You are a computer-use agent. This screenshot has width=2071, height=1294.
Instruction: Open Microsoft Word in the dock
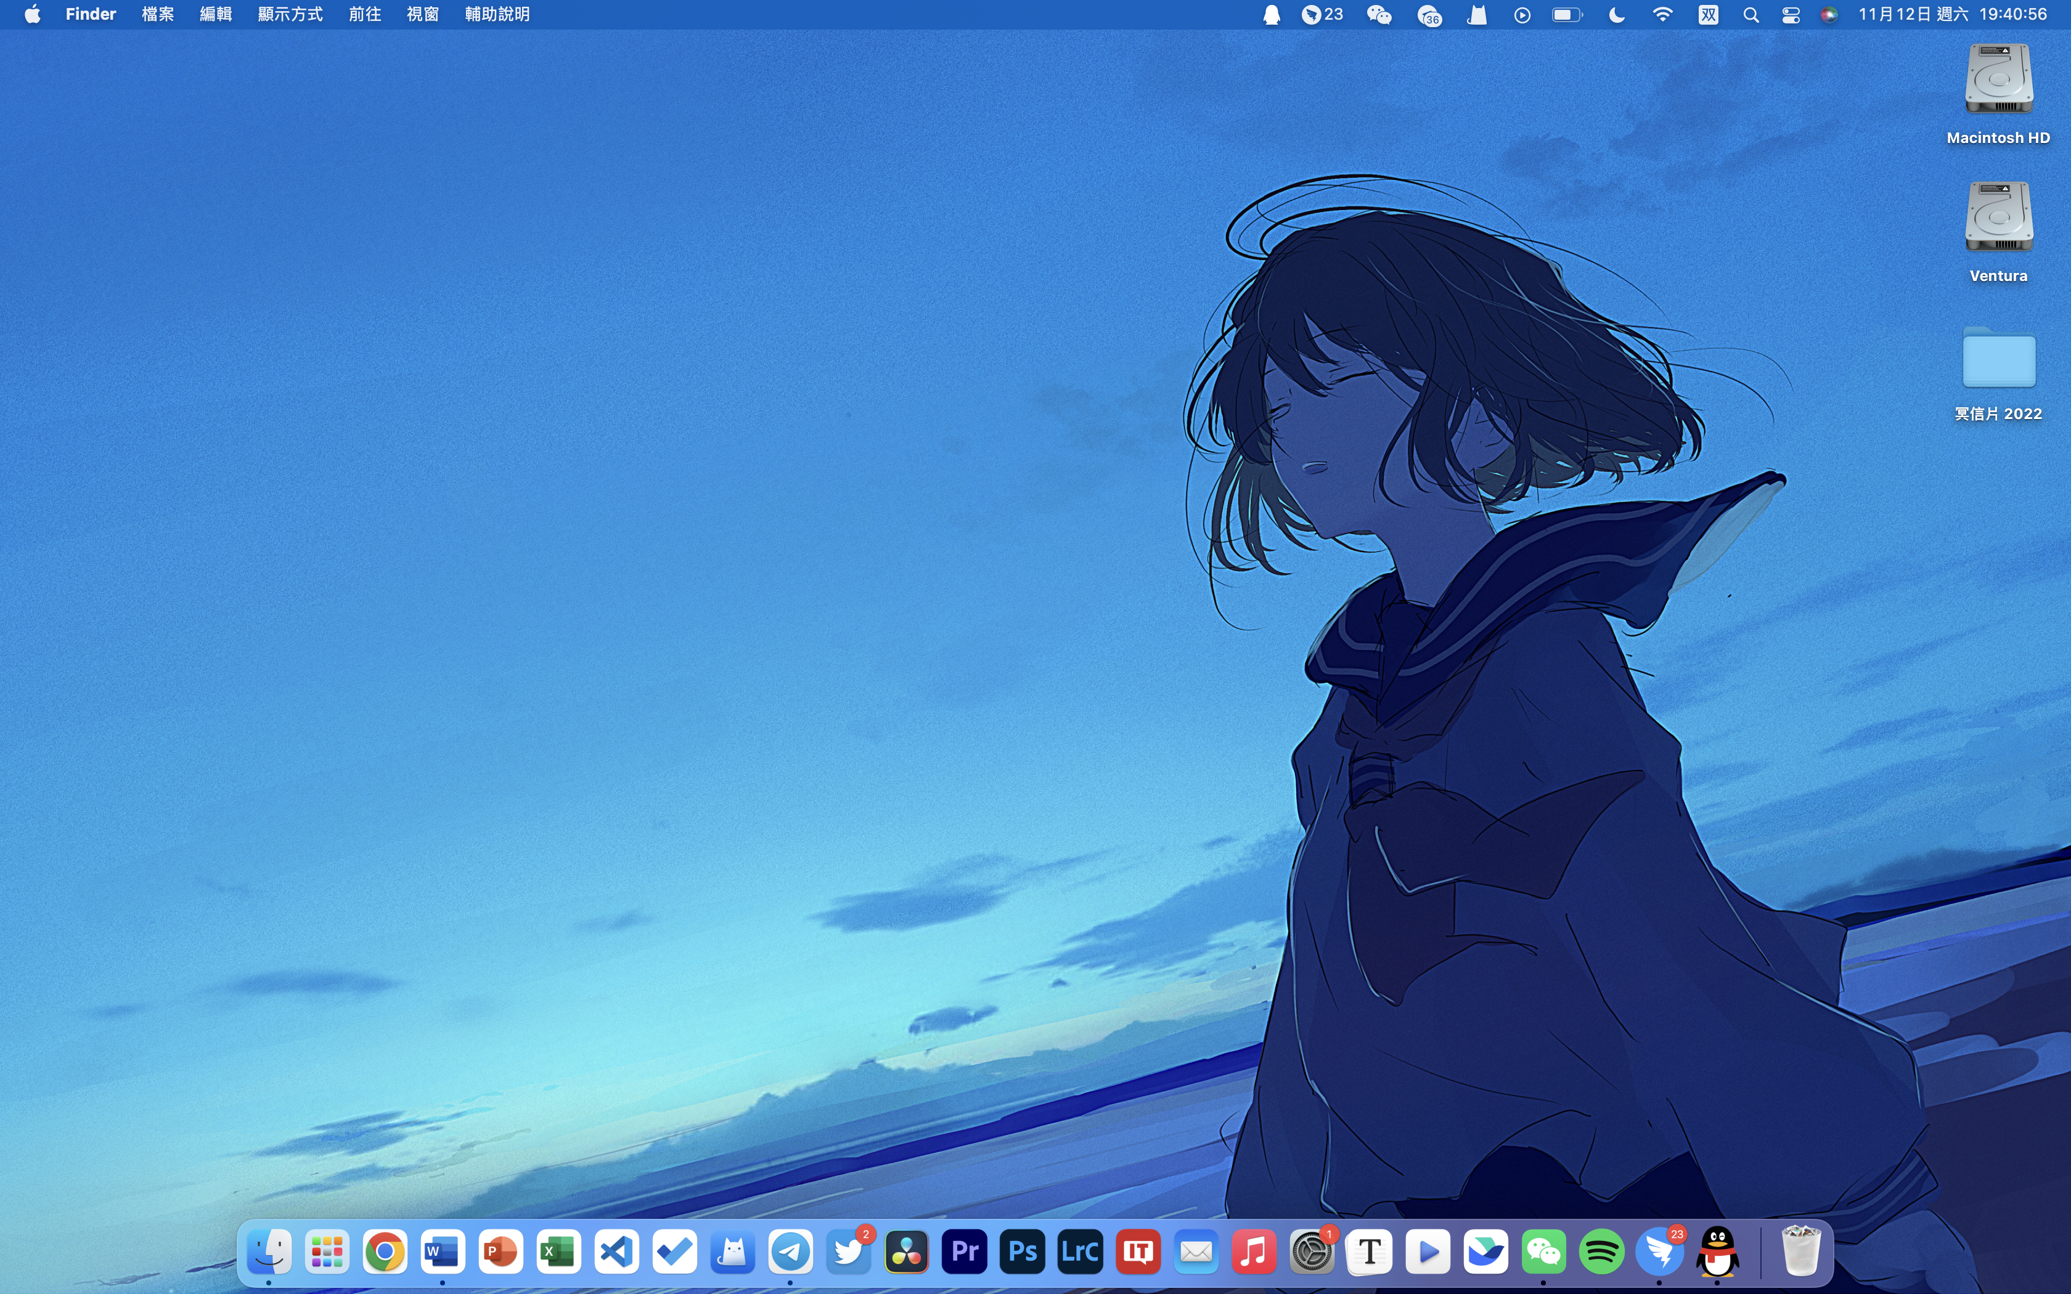(x=443, y=1252)
